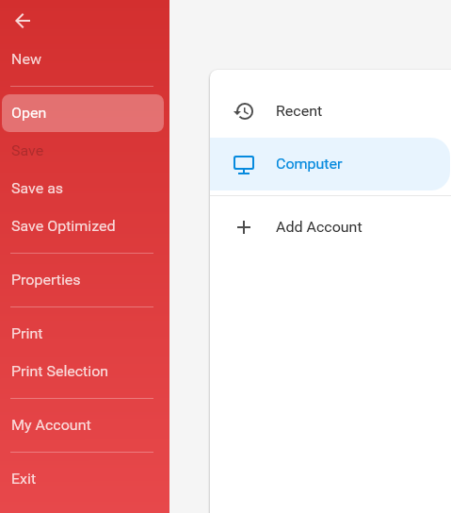Viewport: 451px width, 513px height.
Task: Click Add Account label
Action: (319, 227)
